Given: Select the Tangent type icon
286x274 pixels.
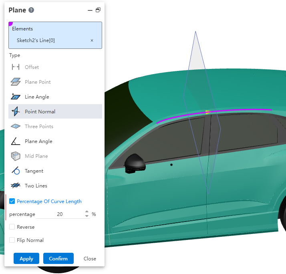Looking at the screenshot, I should click(16, 171).
